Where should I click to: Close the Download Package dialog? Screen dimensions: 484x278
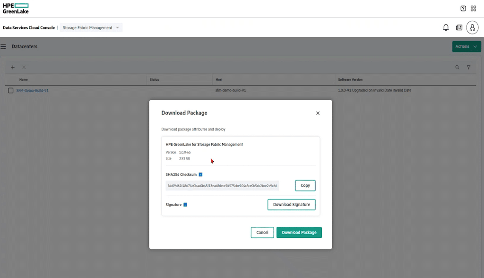click(318, 113)
